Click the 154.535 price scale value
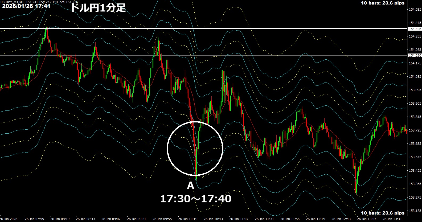The image size is (422, 222). (x=415, y=10)
